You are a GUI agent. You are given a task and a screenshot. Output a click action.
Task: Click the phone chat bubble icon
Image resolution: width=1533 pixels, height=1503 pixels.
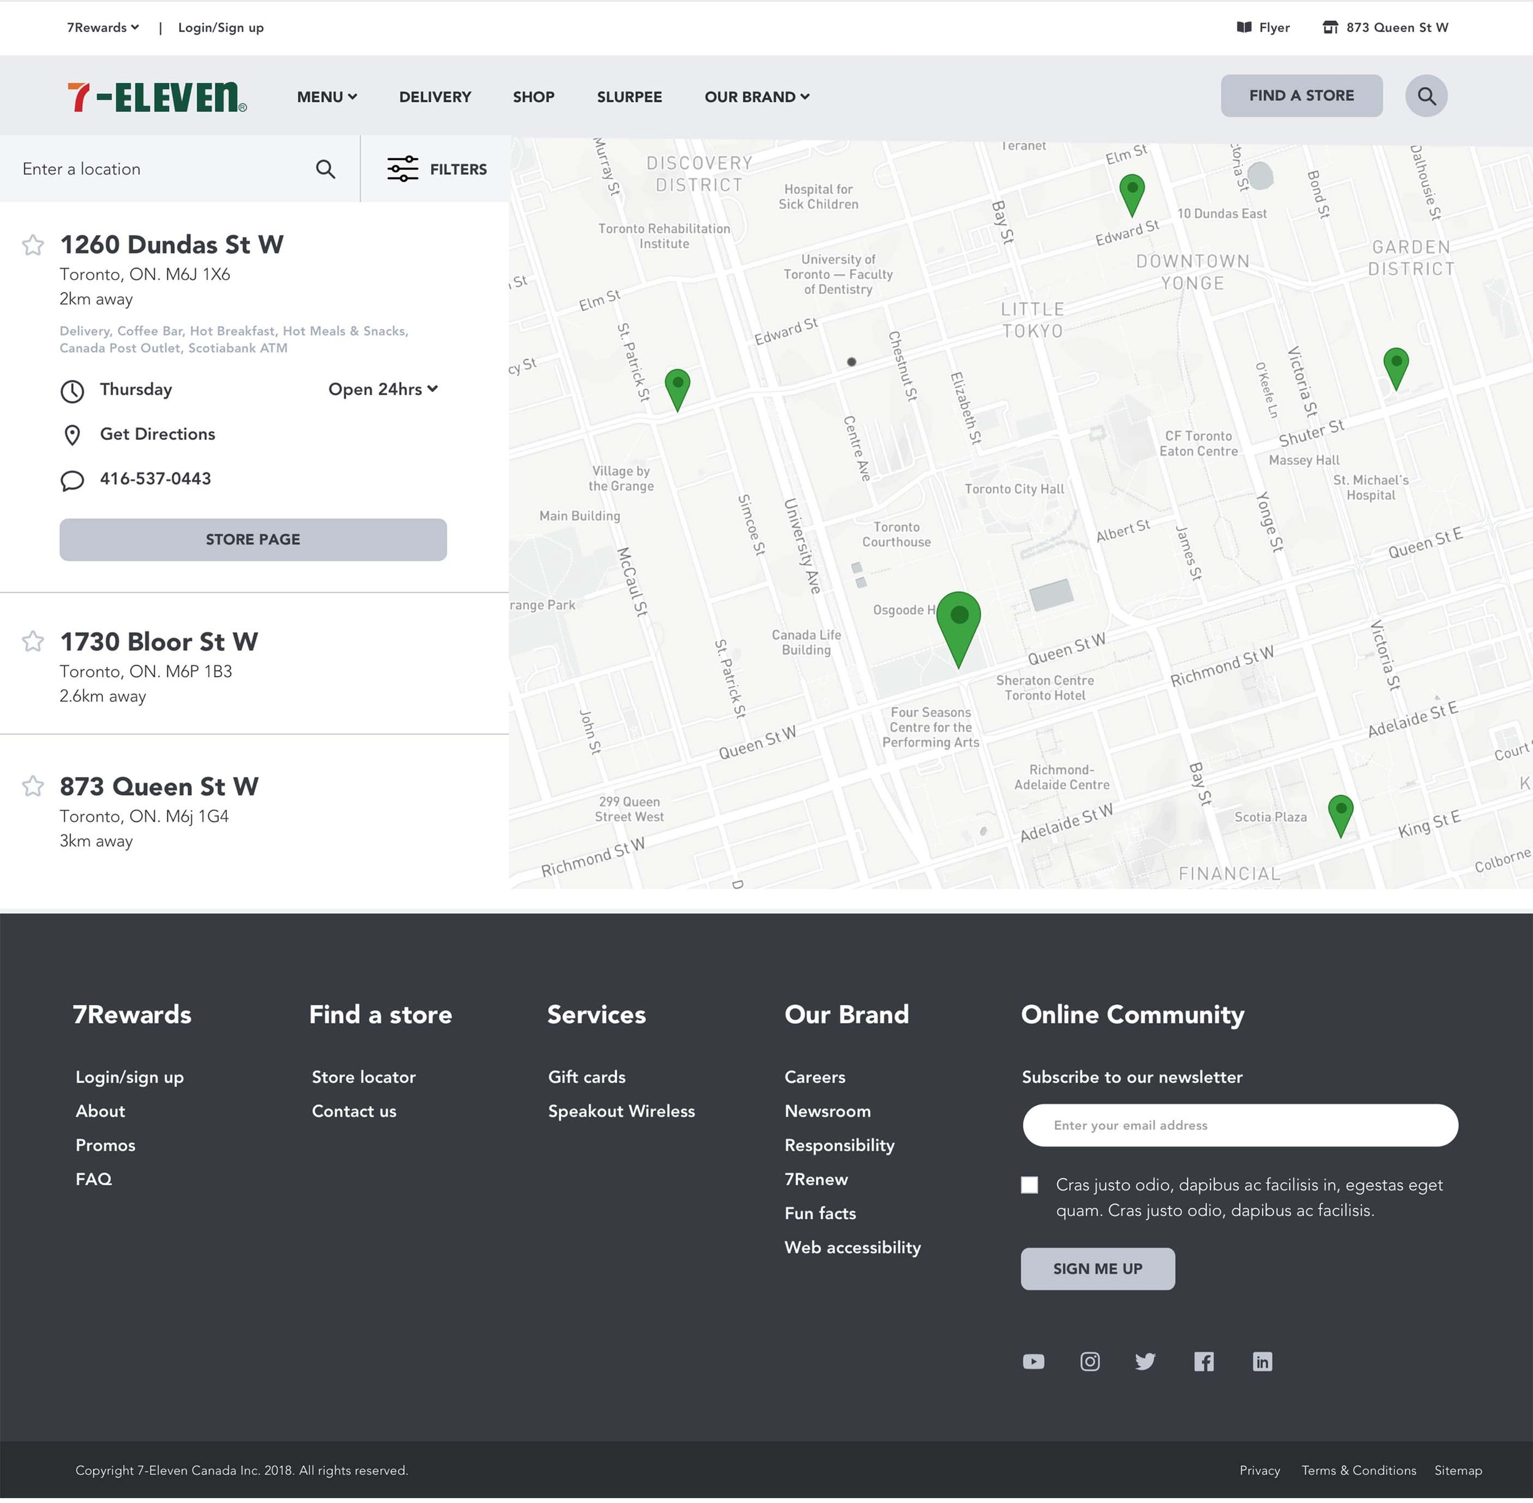(x=72, y=480)
